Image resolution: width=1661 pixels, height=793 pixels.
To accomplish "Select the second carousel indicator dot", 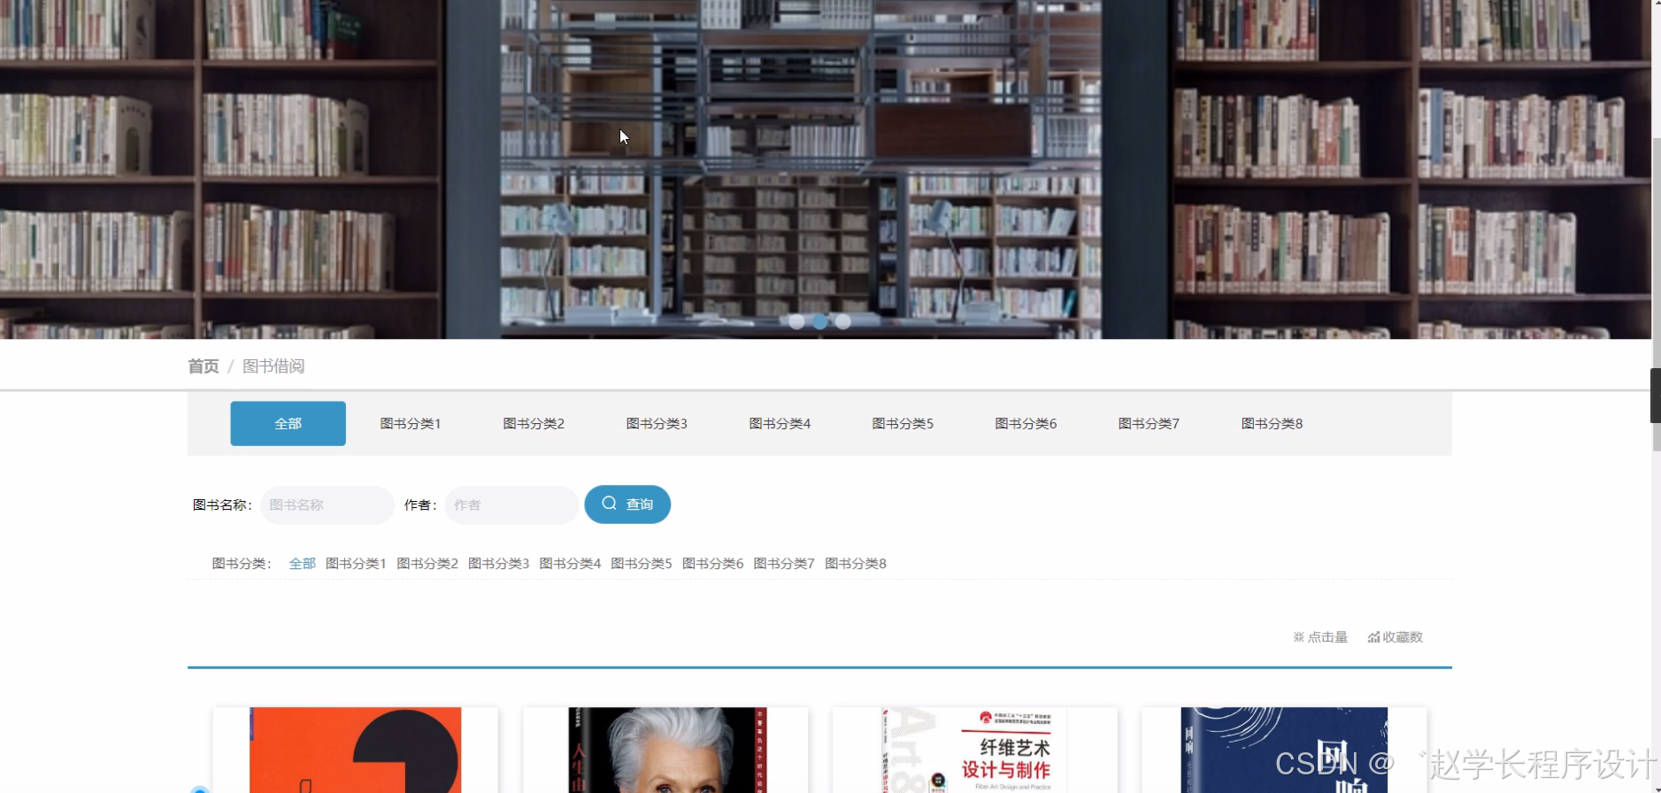I will coord(820,321).
